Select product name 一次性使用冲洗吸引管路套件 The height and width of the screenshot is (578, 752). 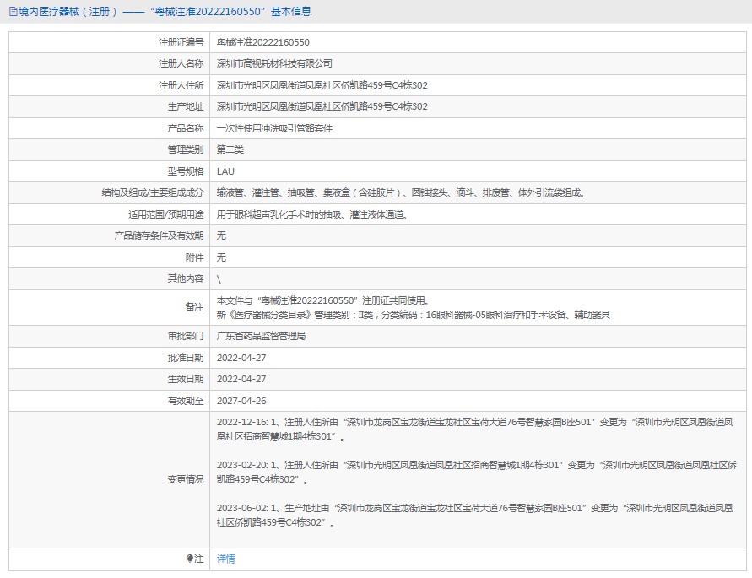coord(274,128)
